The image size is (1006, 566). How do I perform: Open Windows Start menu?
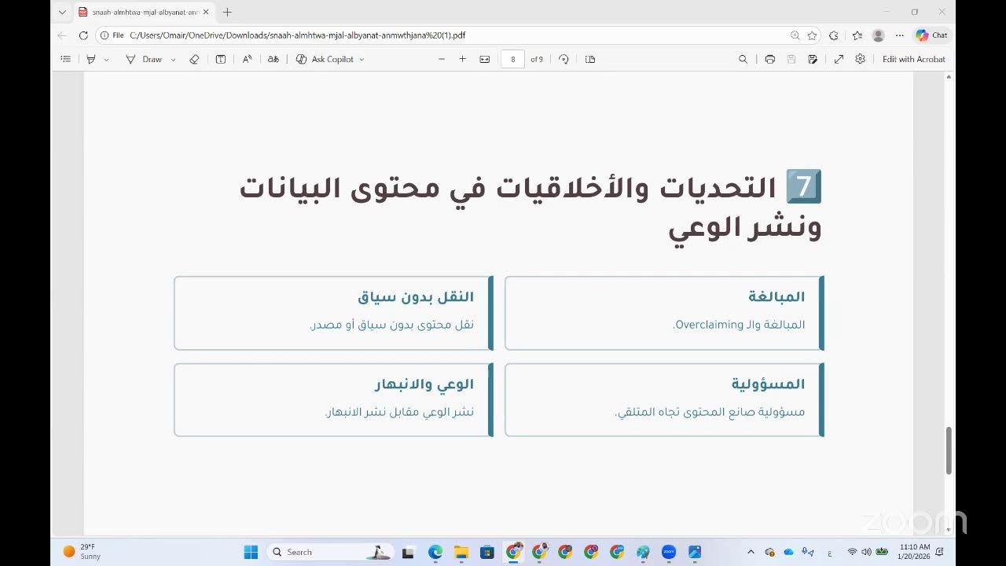click(251, 552)
